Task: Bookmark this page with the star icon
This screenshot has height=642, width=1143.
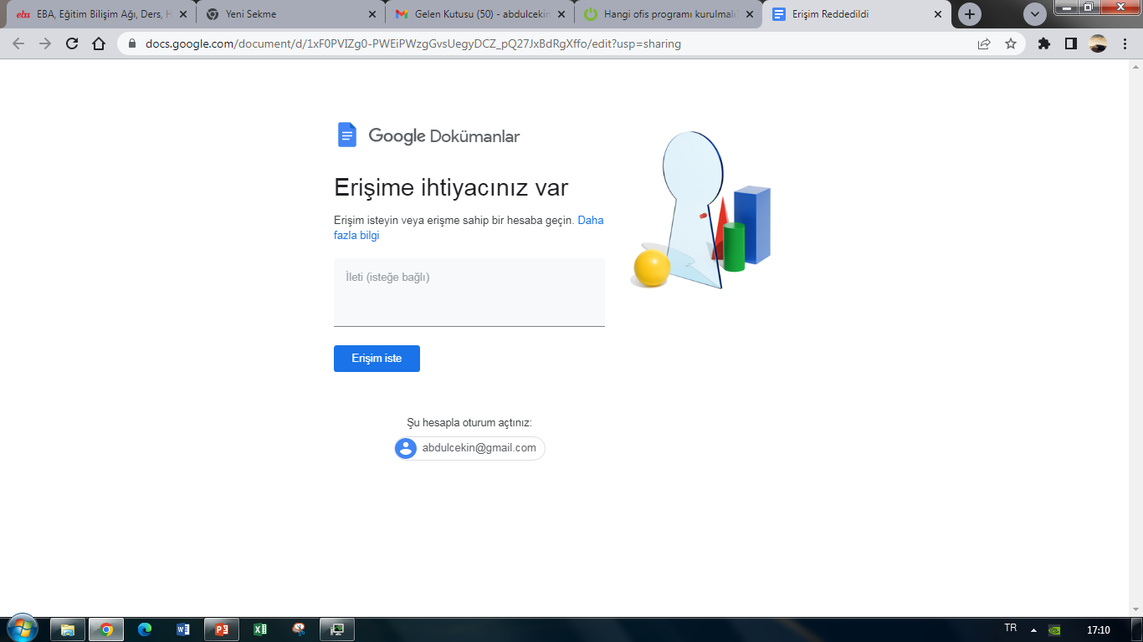Action: coord(1011,44)
